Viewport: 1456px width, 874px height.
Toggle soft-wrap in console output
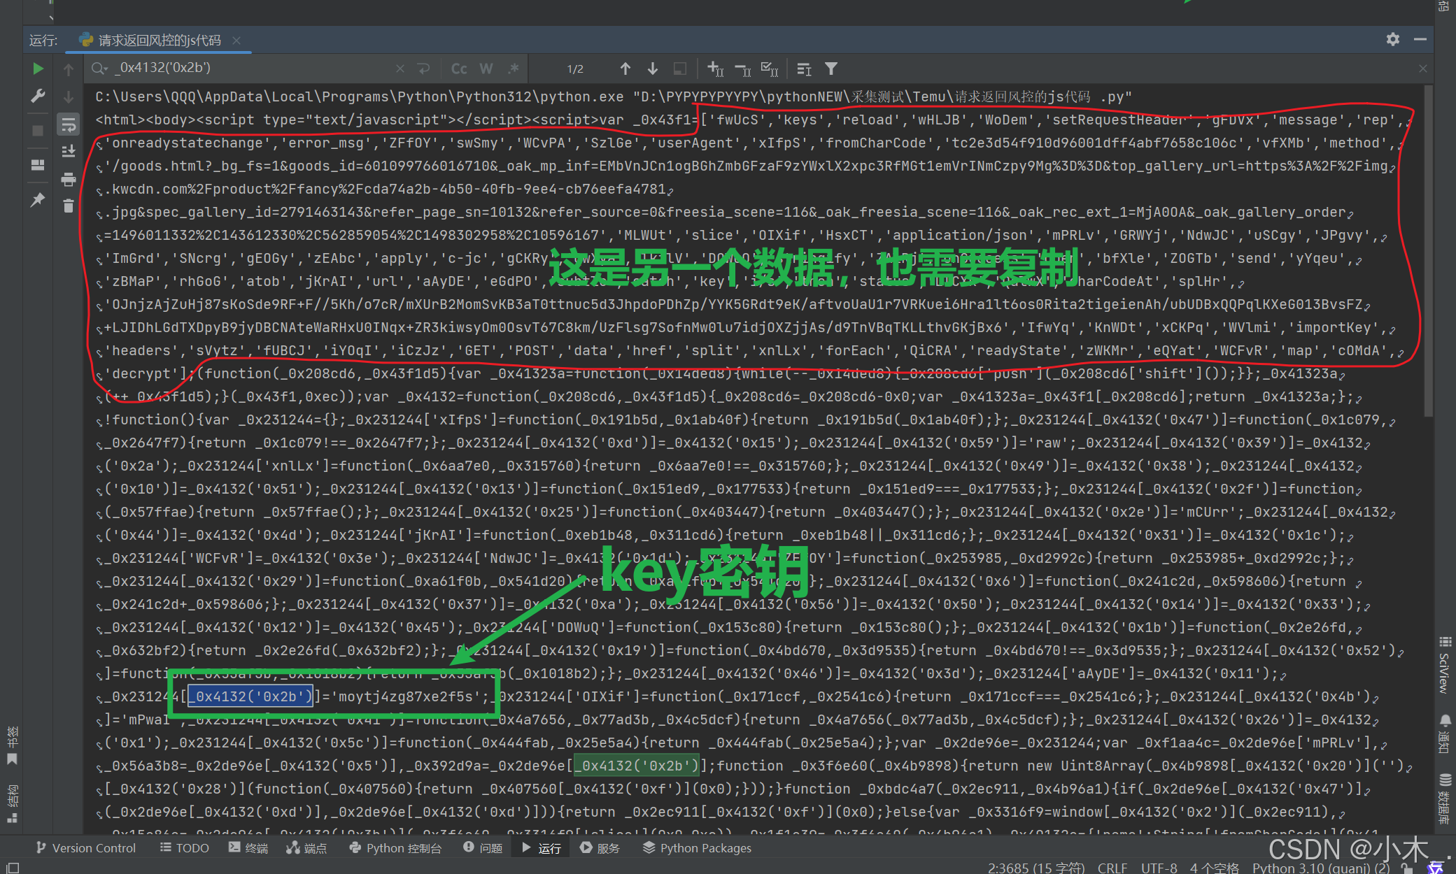pyautogui.click(x=69, y=124)
